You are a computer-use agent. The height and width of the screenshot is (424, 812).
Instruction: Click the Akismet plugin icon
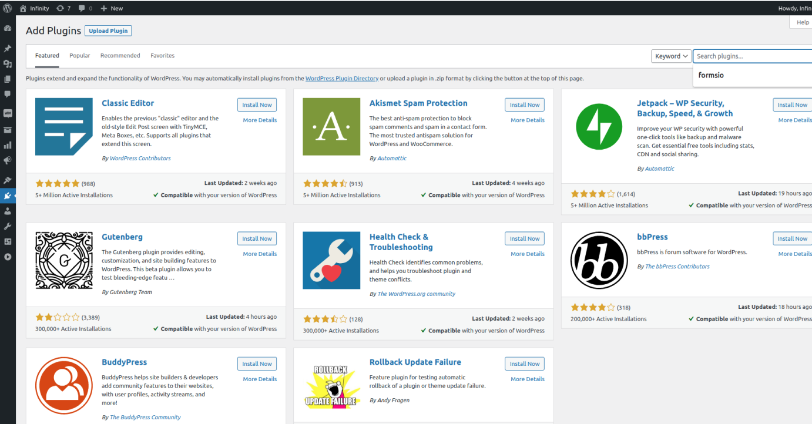tap(331, 127)
